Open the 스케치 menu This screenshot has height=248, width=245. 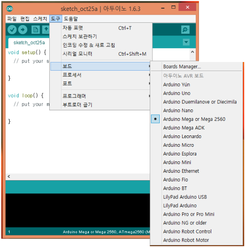pos(40,19)
